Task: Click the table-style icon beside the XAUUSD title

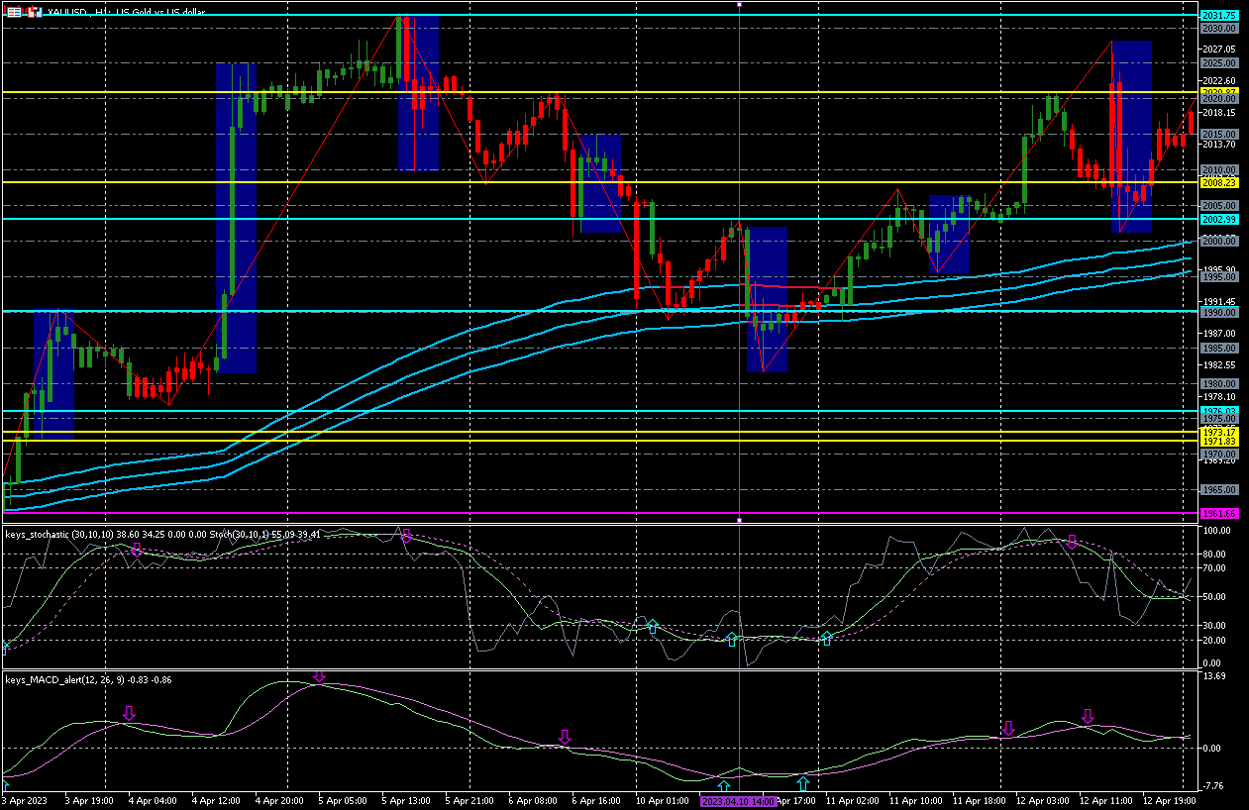Action: (x=14, y=12)
